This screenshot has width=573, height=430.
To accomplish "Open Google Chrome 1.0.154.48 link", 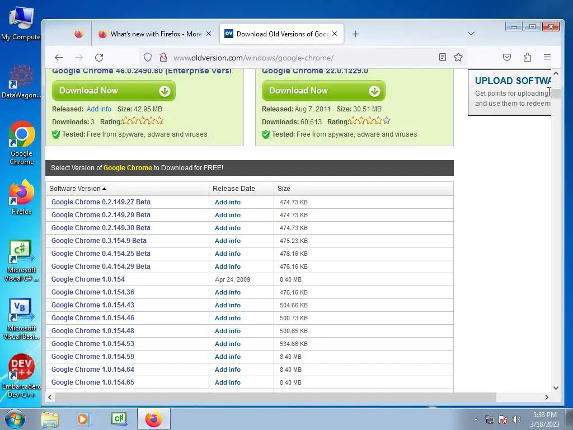I will point(93,331).
